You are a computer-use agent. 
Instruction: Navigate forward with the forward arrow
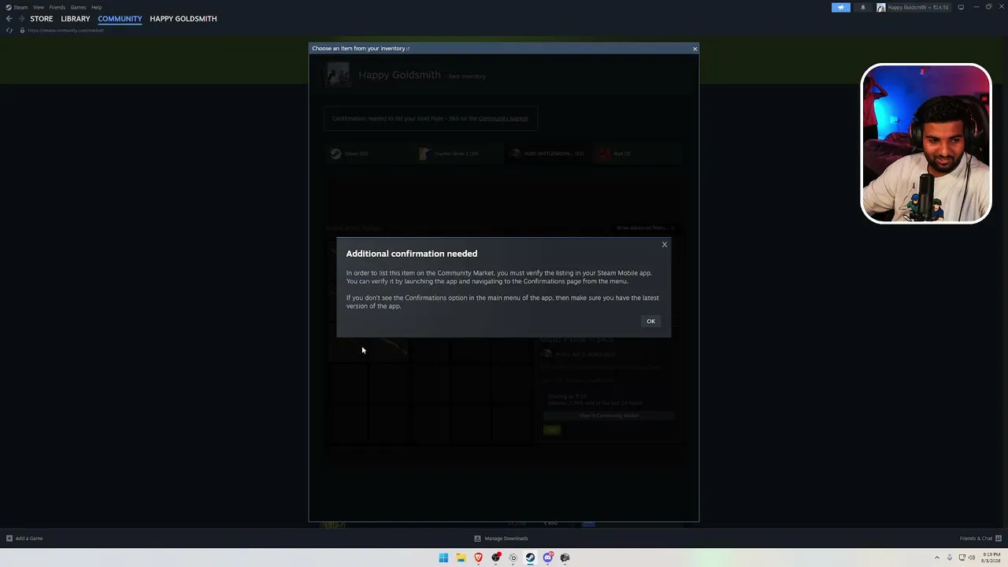pos(20,19)
